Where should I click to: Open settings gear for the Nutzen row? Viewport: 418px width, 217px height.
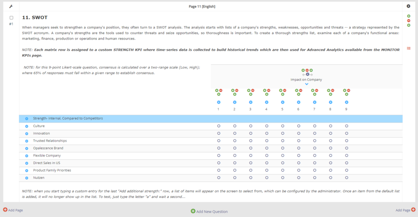tap(27, 178)
